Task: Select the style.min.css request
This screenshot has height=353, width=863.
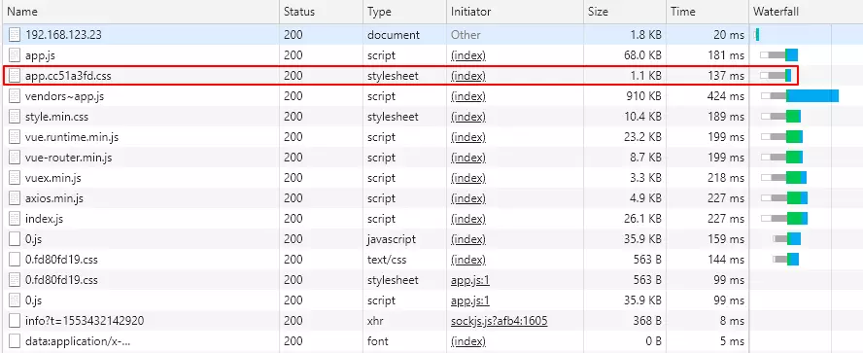Action: click(431, 117)
